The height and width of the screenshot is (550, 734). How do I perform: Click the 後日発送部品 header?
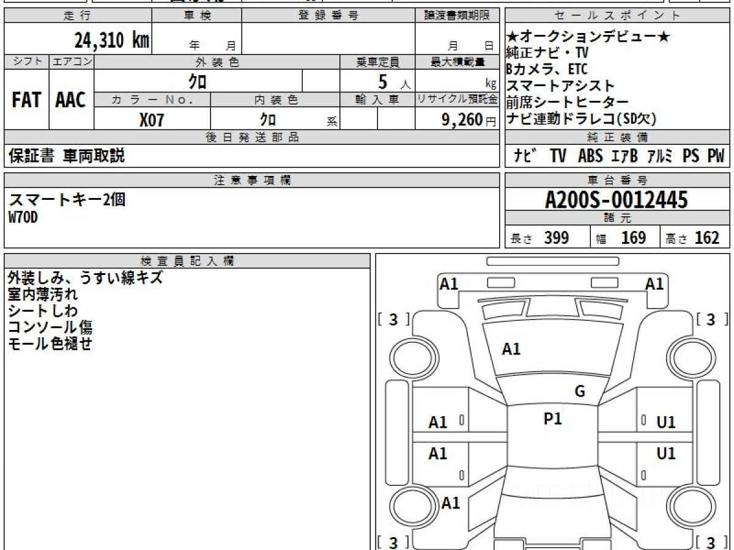point(251,137)
